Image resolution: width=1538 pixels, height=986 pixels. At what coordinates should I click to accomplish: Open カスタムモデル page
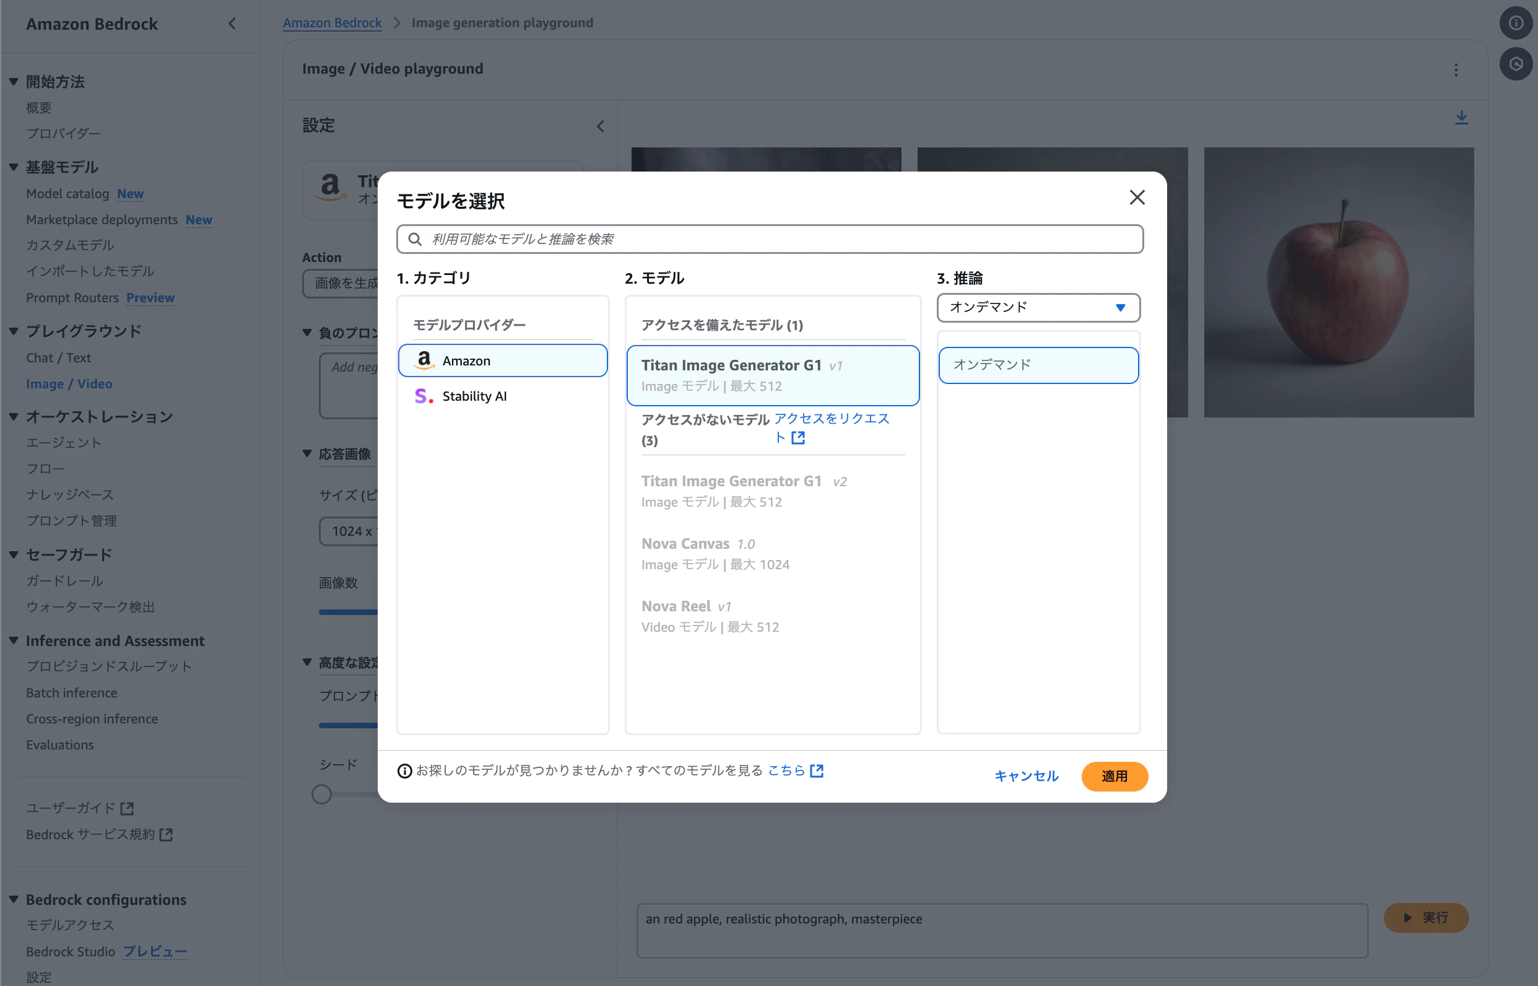pyautogui.click(x=70, y=245)
